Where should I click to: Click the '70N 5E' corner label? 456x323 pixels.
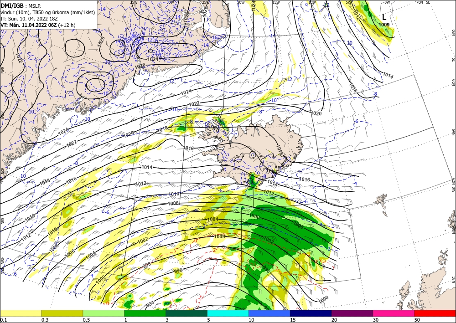pyautogui.click(x=423, y=2)
